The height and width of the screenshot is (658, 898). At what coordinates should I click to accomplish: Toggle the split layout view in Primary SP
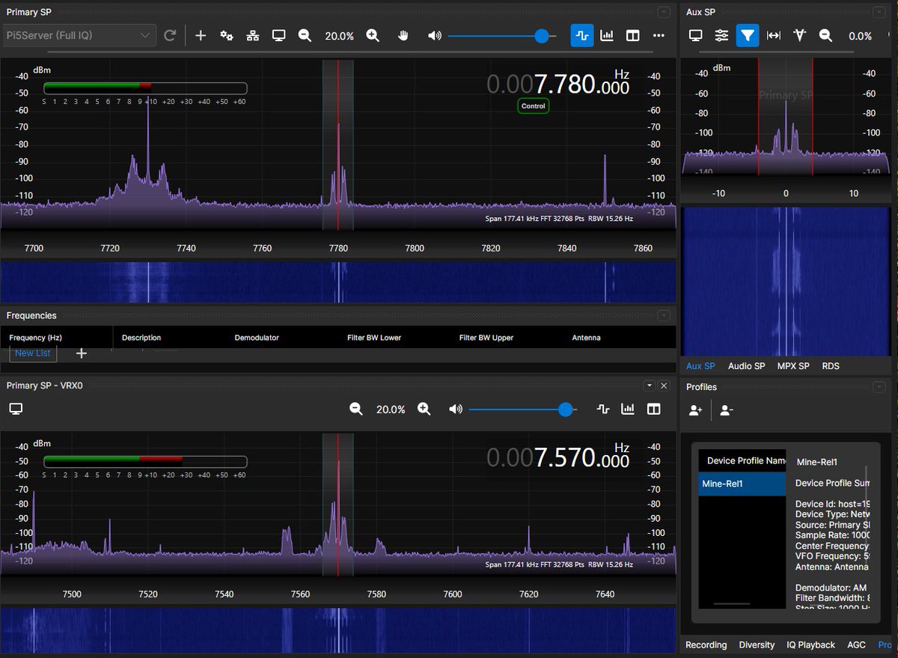632,35
